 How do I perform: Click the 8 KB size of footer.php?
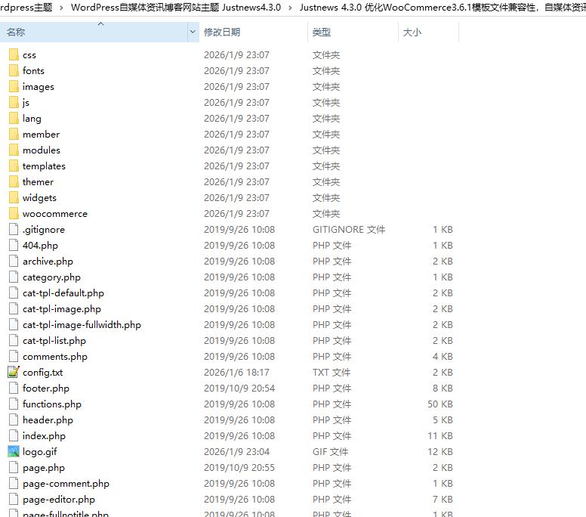443,388
